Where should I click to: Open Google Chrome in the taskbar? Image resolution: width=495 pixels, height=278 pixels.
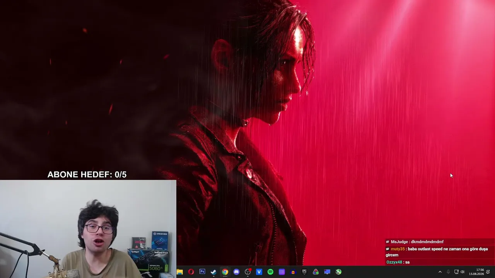point(225,272)
